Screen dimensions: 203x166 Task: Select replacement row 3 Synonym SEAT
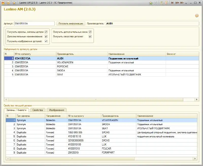point(101,128)
